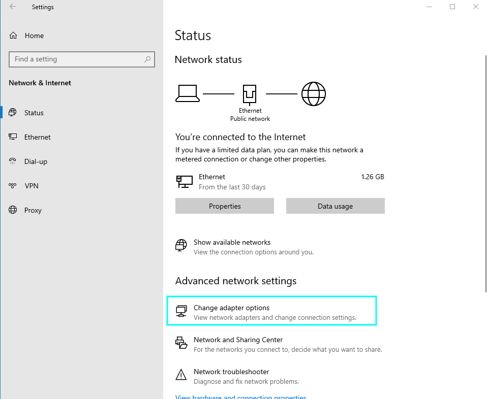Open the Home icon in sidebar
This screenshot has height=399, width=487.
[x=13, y=36]
